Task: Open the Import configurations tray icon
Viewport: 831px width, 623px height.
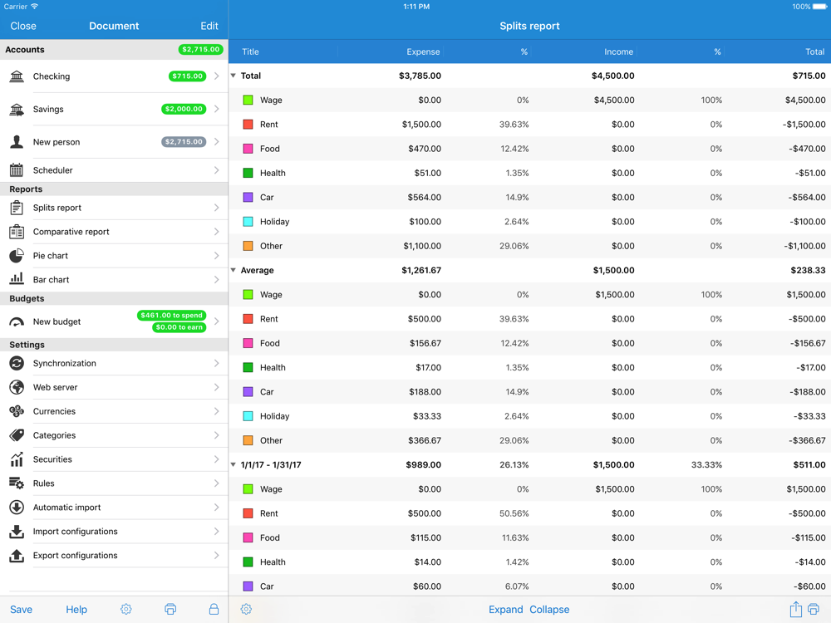Action: (x=17, y=532)
